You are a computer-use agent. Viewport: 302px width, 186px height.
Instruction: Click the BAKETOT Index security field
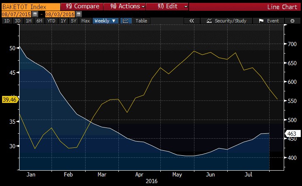(29, 7)
